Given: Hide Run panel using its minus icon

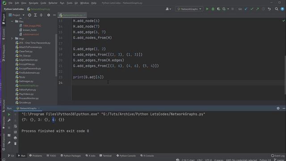Looking at the screenshot, I should click(x=284, y=108).
